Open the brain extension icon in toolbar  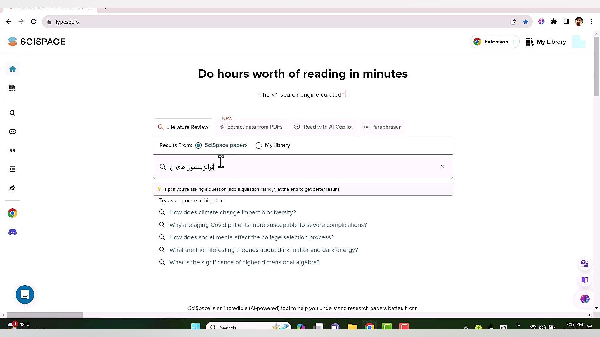coord(541,22)
